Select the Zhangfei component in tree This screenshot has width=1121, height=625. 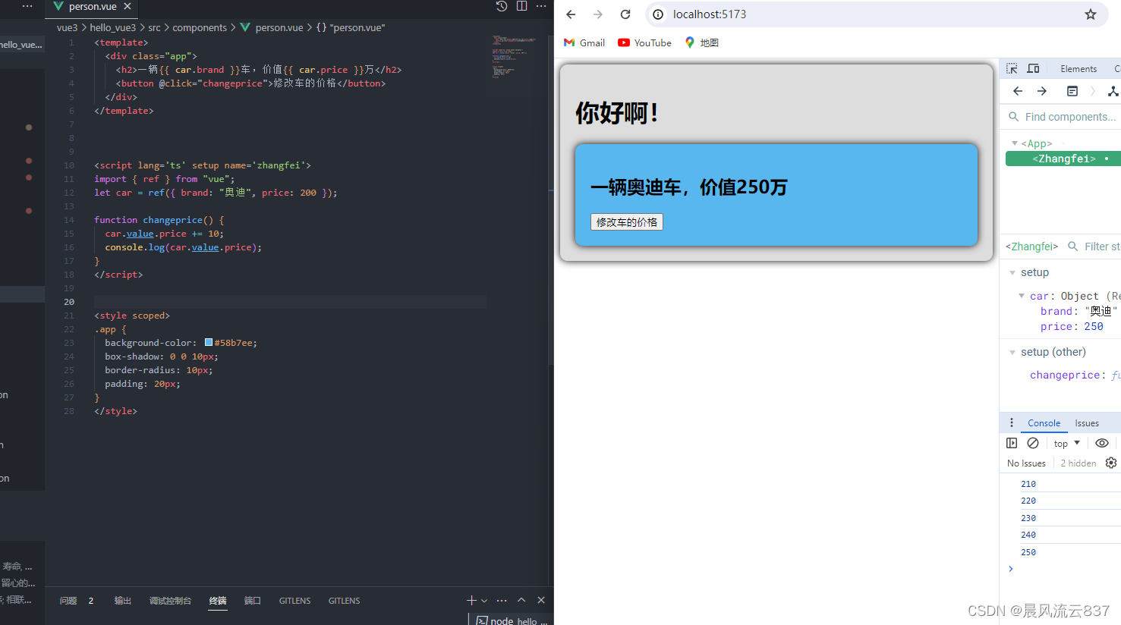pyautogui.click(x=1063, y=159)
